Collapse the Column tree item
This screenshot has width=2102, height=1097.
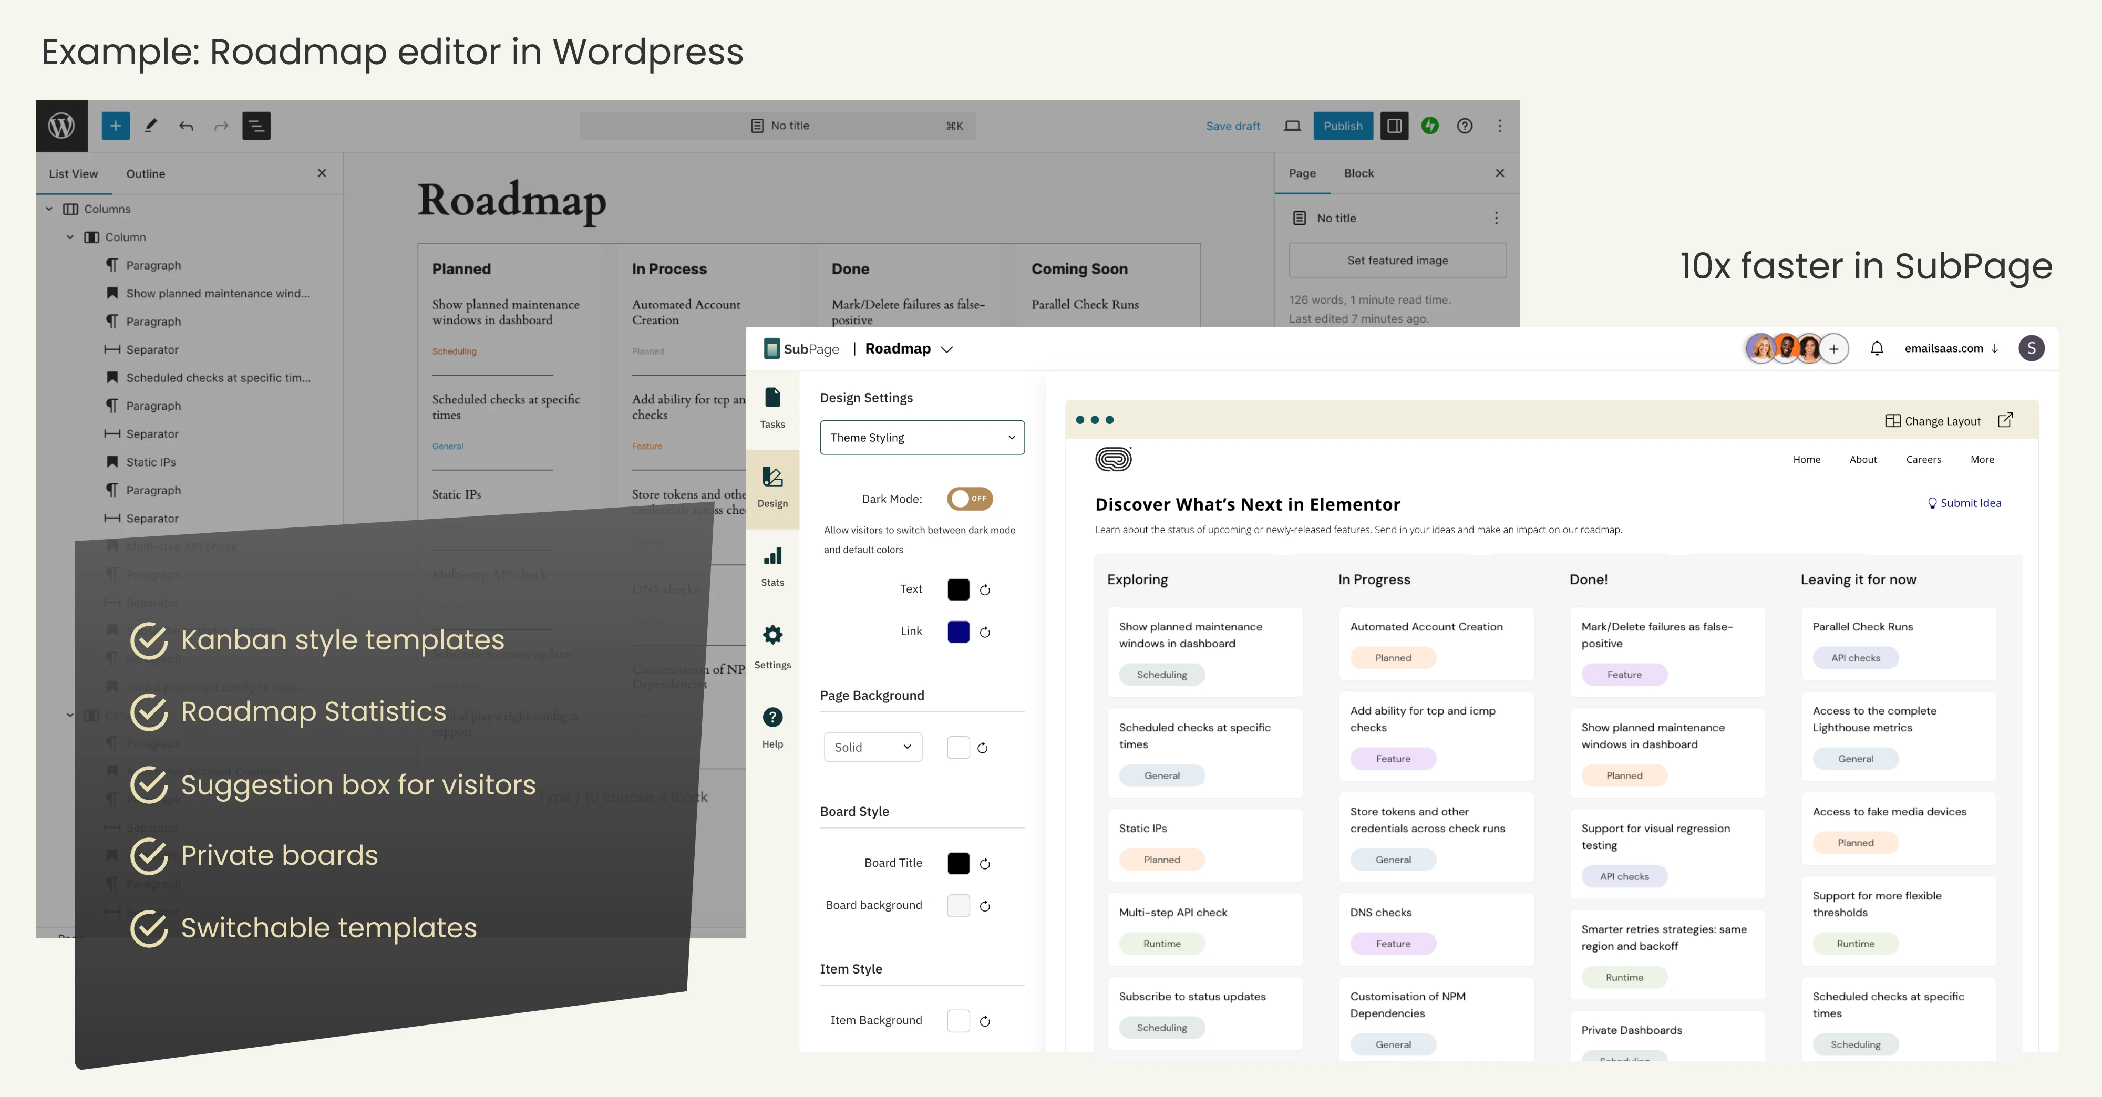coord(70,237)
